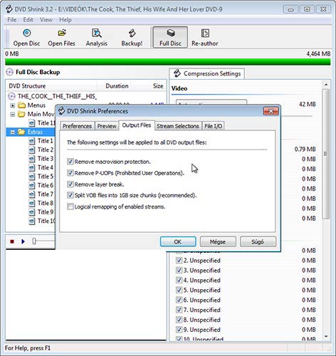This screenshot has width=336, height=356.
Task: Uncheck Remove layer break
Action: [70, 184]
